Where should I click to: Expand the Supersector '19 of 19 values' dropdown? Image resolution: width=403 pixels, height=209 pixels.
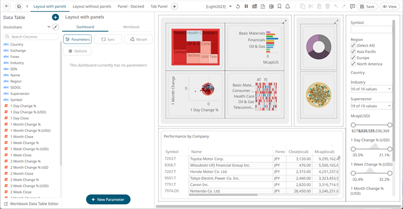[371, 106]
